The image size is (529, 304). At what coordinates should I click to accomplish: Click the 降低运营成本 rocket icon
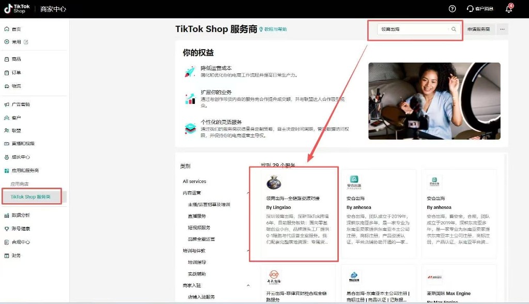click(x=190, y=72)
